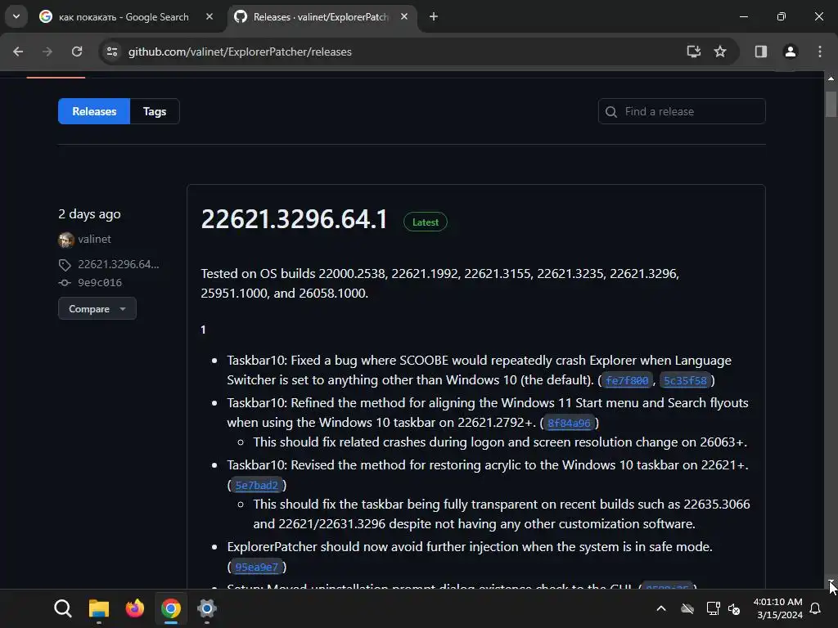This screenshot has height=628, width=838.
Task: Expand the Compare dropdown
Action: (97, 308)
